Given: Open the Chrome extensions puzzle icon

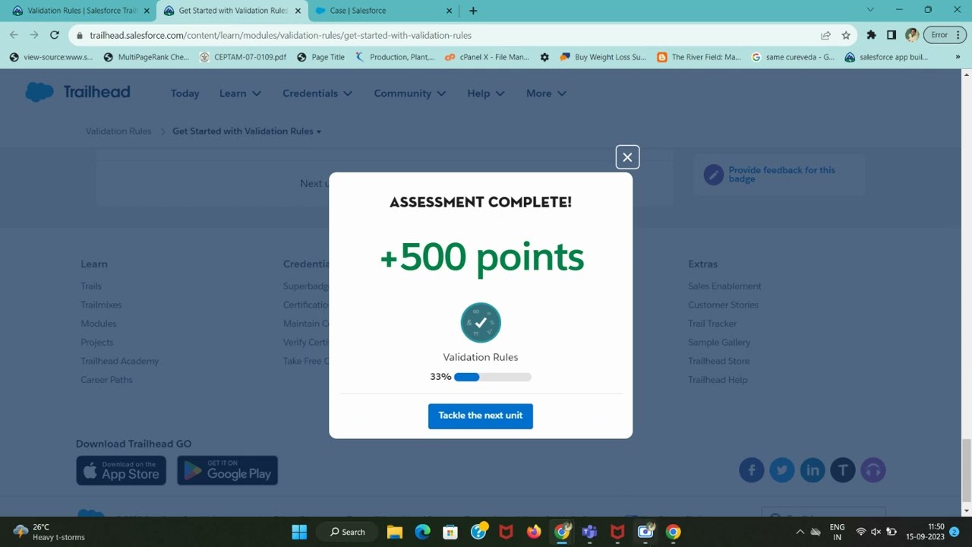Looking at the screenshot, I should [x=871, y=35].
